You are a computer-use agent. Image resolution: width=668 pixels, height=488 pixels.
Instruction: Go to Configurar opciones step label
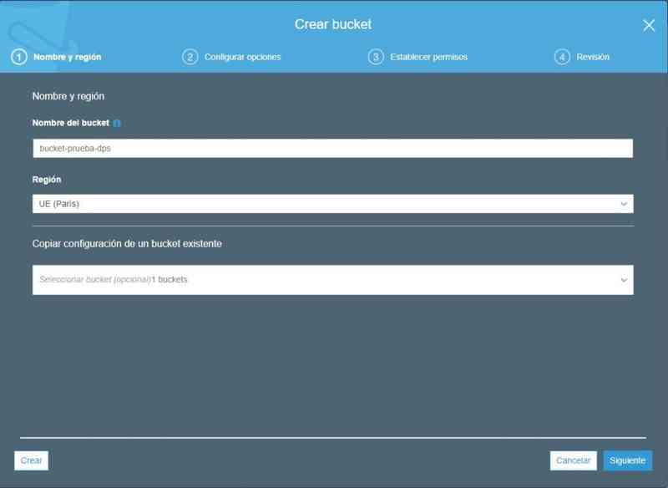[242, 57]
